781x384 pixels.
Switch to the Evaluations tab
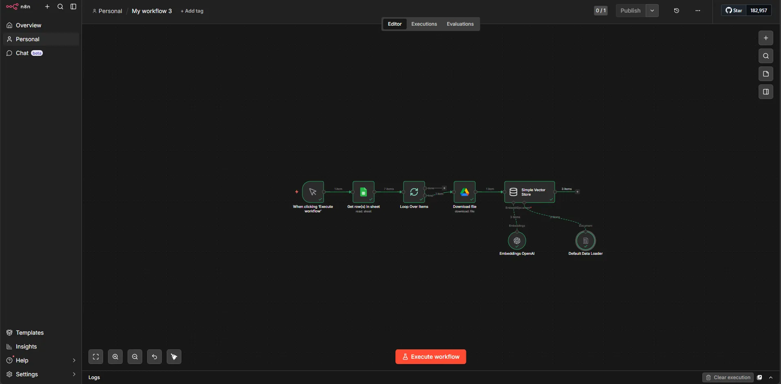pyautogui.click(x=460, y=24)
